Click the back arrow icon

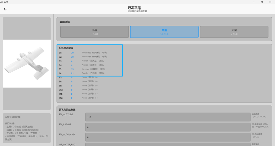5,9
